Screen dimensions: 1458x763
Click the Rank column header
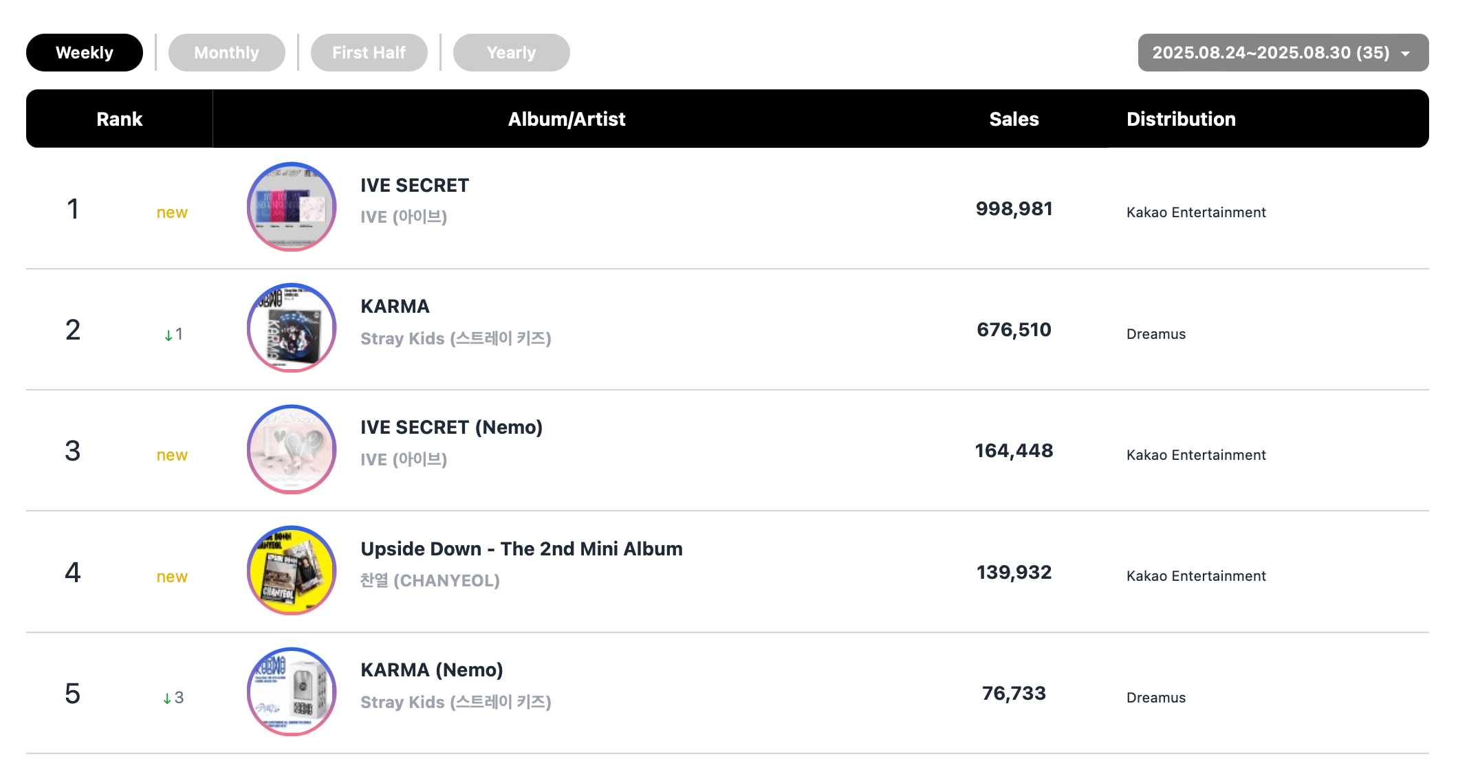pos(120,119)
